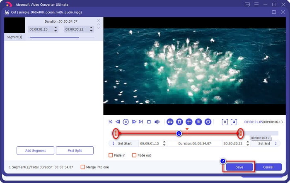Click the Copy segment icon
290x183 pixels.
198,122
